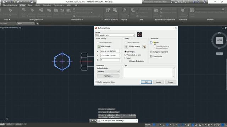Open the Edytor bloku ribbon icon
This screenshot has width=227, height=127.
pyautogui.click(x=49, y=10)
